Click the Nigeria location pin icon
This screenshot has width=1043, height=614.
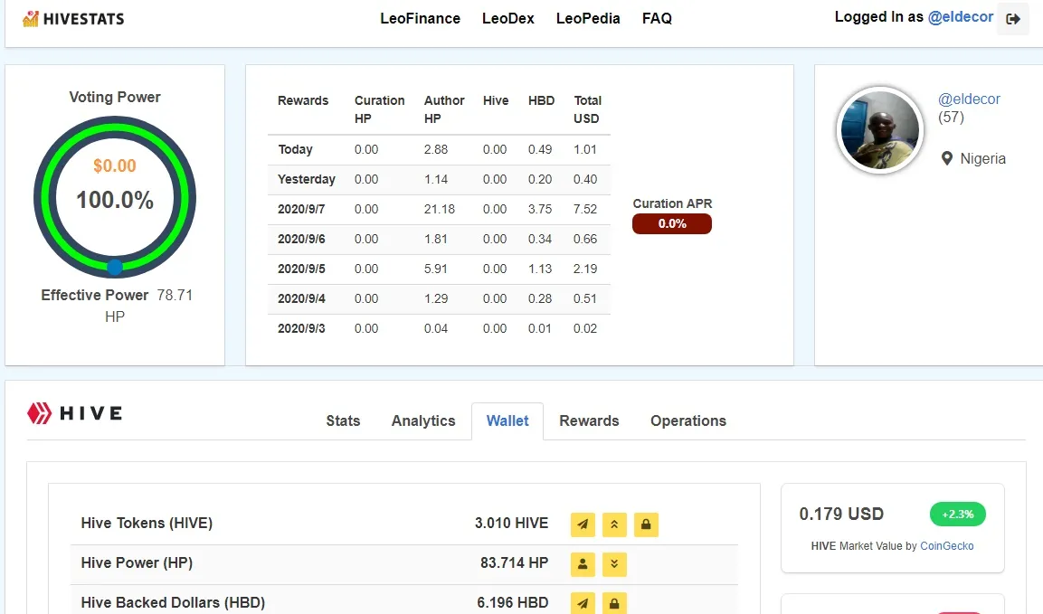[946, 158]
